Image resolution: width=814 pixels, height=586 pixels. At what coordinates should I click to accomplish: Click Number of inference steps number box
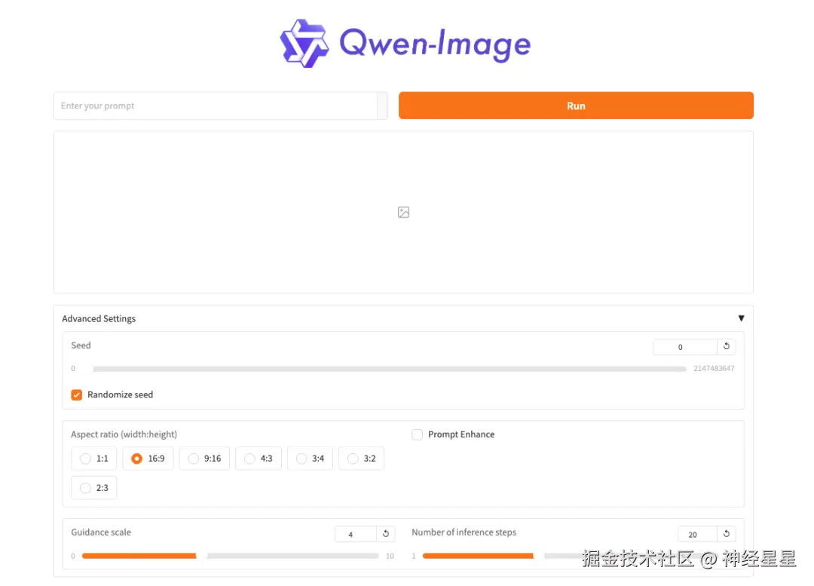[x=697, y=534]
